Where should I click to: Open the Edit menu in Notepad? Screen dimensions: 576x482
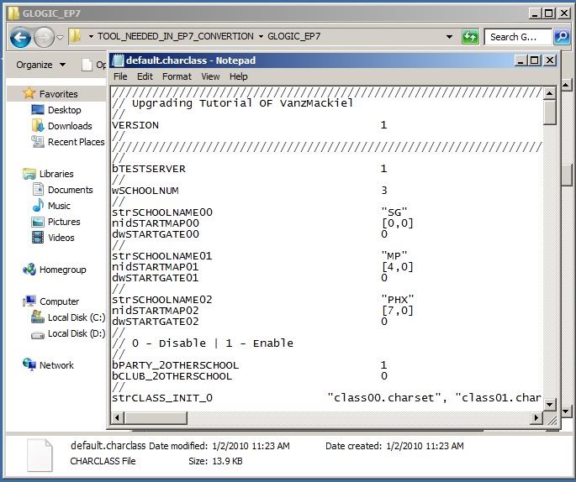point(145,76)
